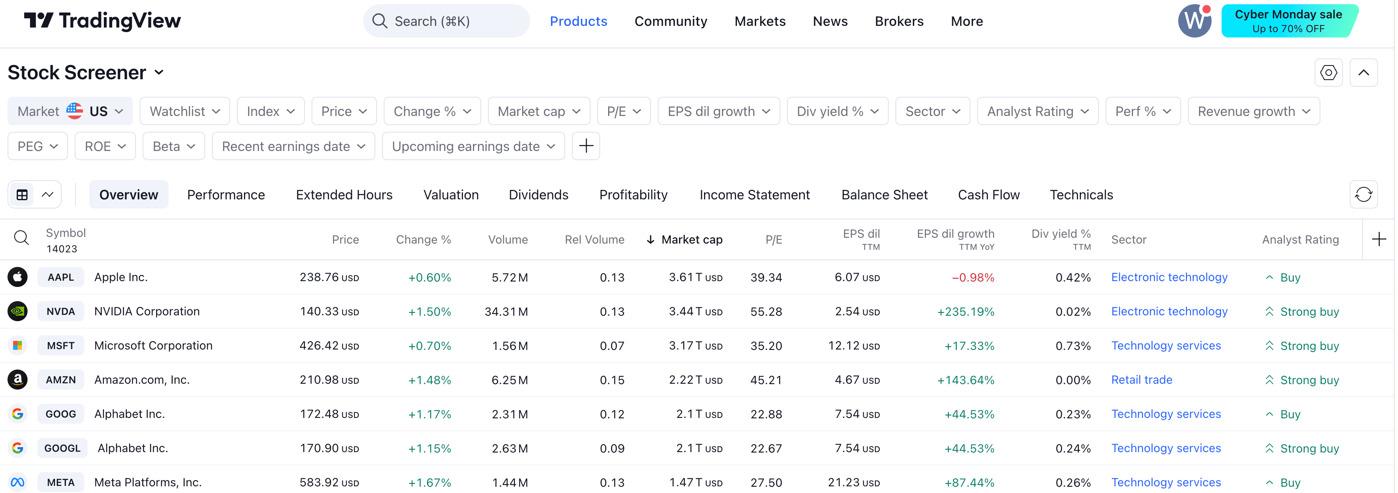Expand the EPS dil growth filter
The height and width of the screenshot is (493, 1398).
[719, 111]
